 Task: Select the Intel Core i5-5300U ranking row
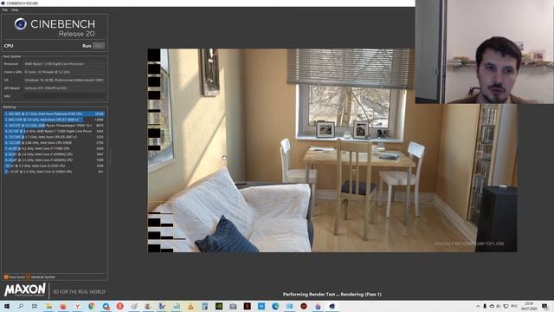[55, 172]
